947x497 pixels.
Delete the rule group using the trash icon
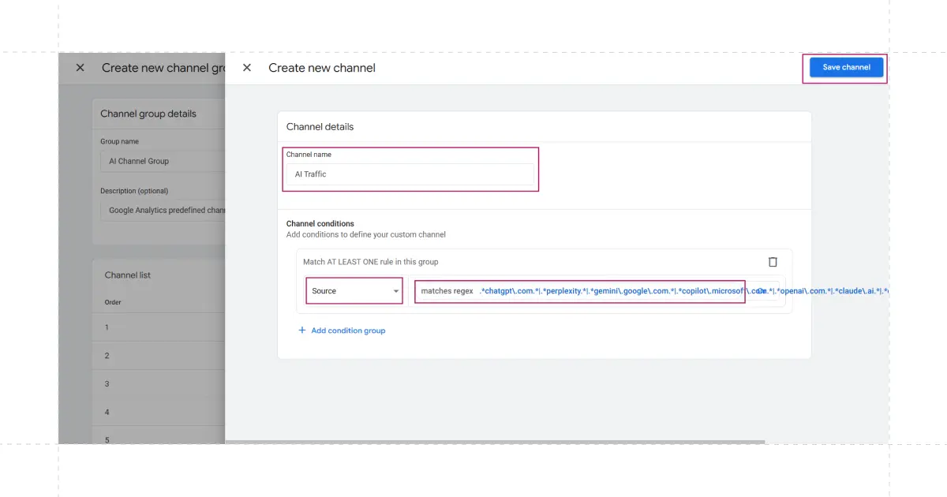click(x=773, y=261)
